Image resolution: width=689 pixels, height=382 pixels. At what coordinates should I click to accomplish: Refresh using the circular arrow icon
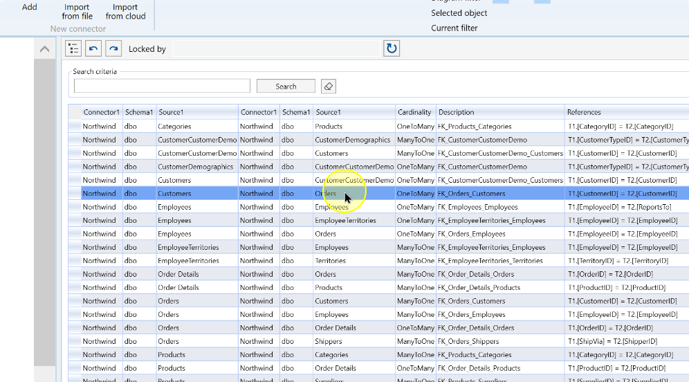point(391,48)
